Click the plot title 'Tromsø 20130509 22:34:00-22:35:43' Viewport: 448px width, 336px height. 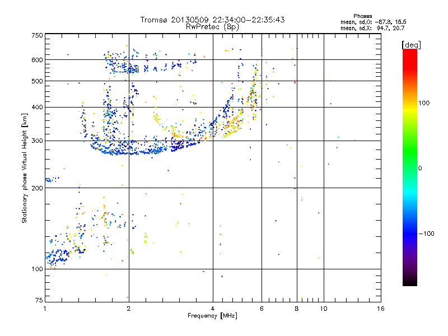(x=212, y=20)
